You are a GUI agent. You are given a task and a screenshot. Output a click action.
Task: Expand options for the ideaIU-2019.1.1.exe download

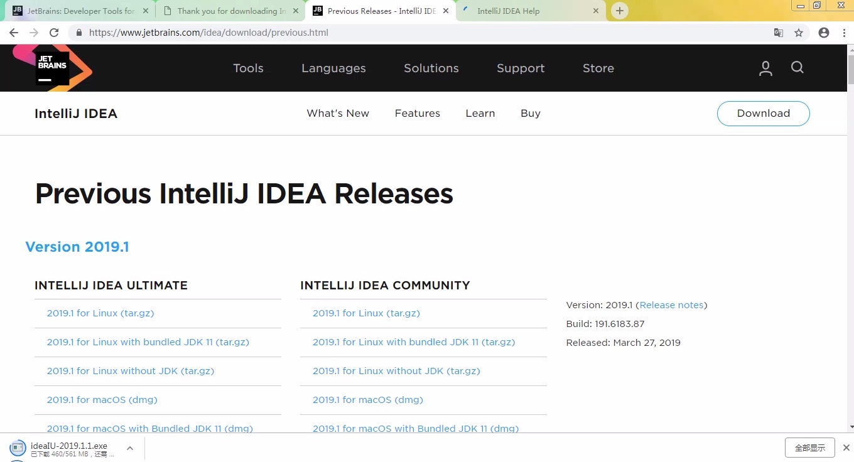point(130,448)
